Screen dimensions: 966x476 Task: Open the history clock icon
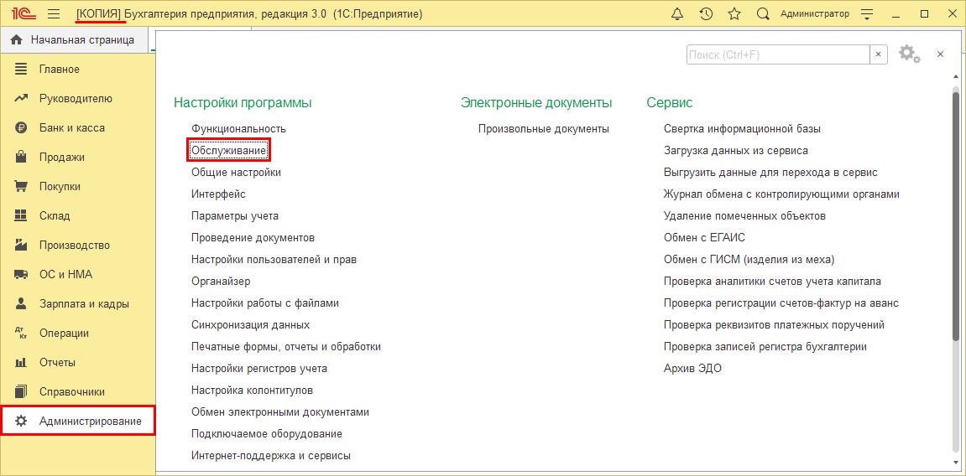coord(706,14)
